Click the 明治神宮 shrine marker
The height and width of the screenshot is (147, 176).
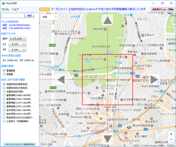[x=105, y=29]
